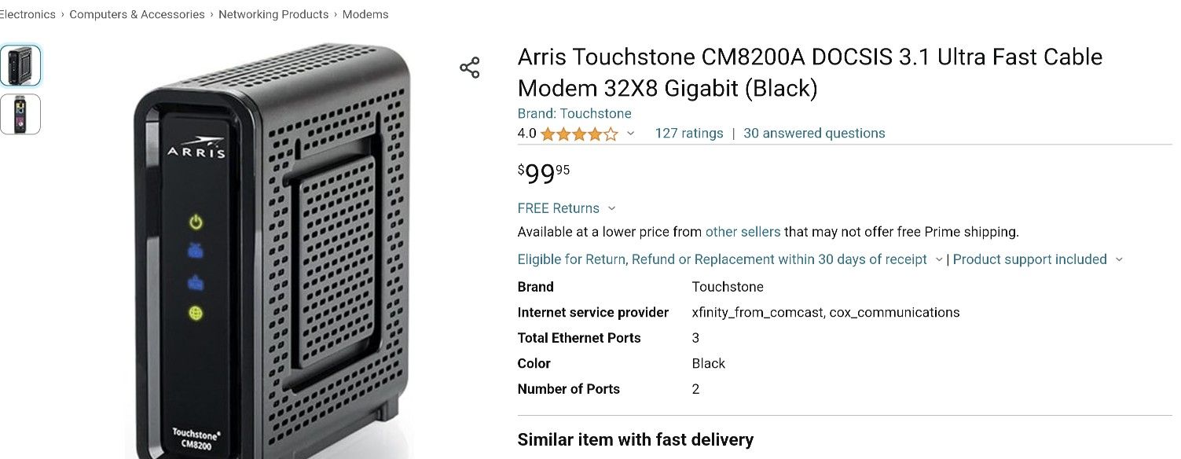Click the $99.95 price
The height and width of the screenshot is (459, 1181).
(544, 173)
